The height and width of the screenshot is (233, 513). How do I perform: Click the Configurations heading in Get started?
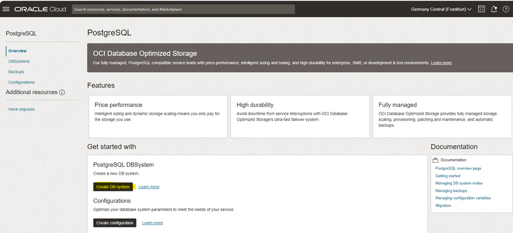coord(112,201)
